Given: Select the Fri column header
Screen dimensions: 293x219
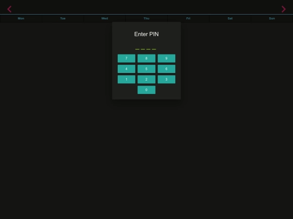Looking at the screenshot, I should point(188,18).
